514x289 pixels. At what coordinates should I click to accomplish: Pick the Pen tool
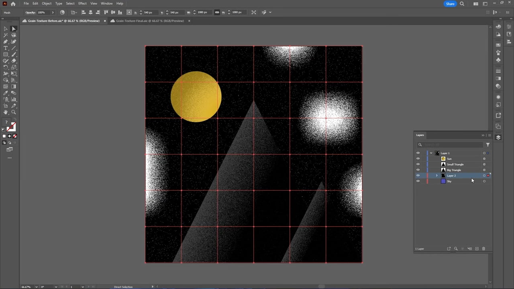point(6,41)
